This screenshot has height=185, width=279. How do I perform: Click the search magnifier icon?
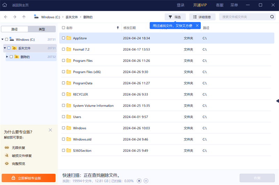(x=272, y=17)
